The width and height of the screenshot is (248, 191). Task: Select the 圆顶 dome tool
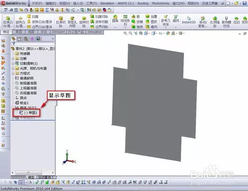tap(151, 22)
